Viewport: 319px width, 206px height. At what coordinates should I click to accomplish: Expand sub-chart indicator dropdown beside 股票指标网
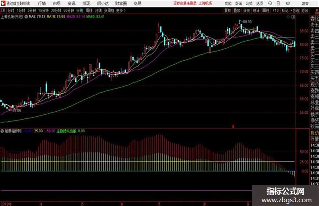(x=2, y=131)
